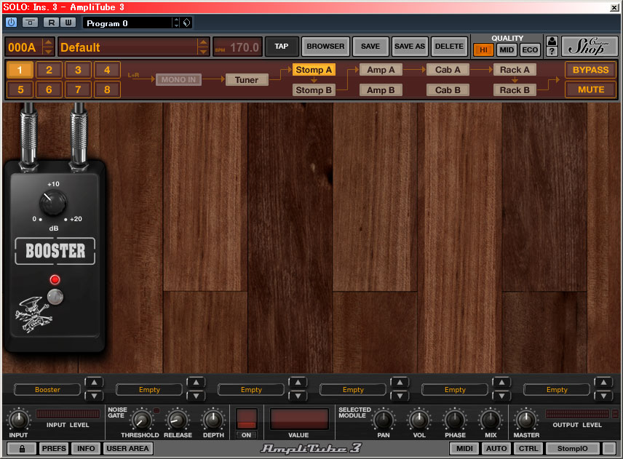Switch to the Stomp A module

pyautogui.click(x=314, y=70)
